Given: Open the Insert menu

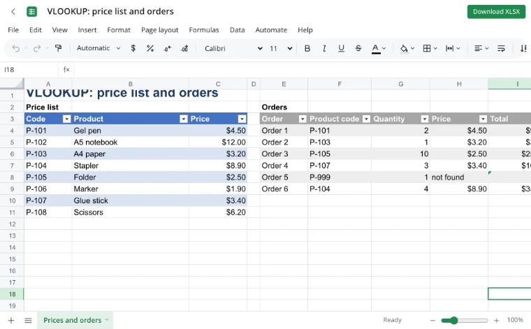Looking at the screenshot, I should [87, 30].
